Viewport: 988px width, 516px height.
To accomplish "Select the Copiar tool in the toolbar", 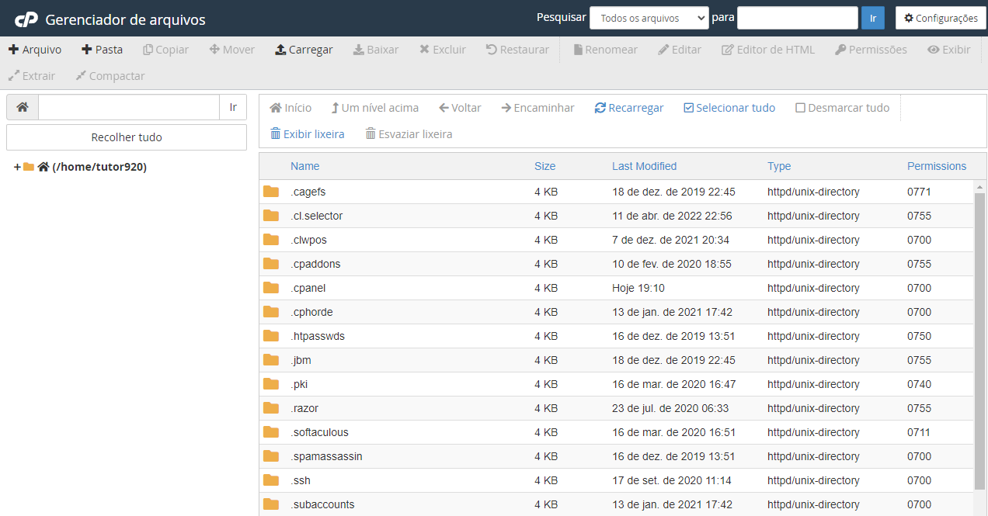I will coord(165,49).
